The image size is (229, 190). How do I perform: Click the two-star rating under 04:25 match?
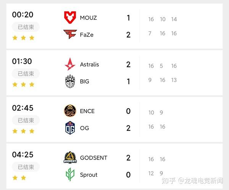[x=19, y=177]
